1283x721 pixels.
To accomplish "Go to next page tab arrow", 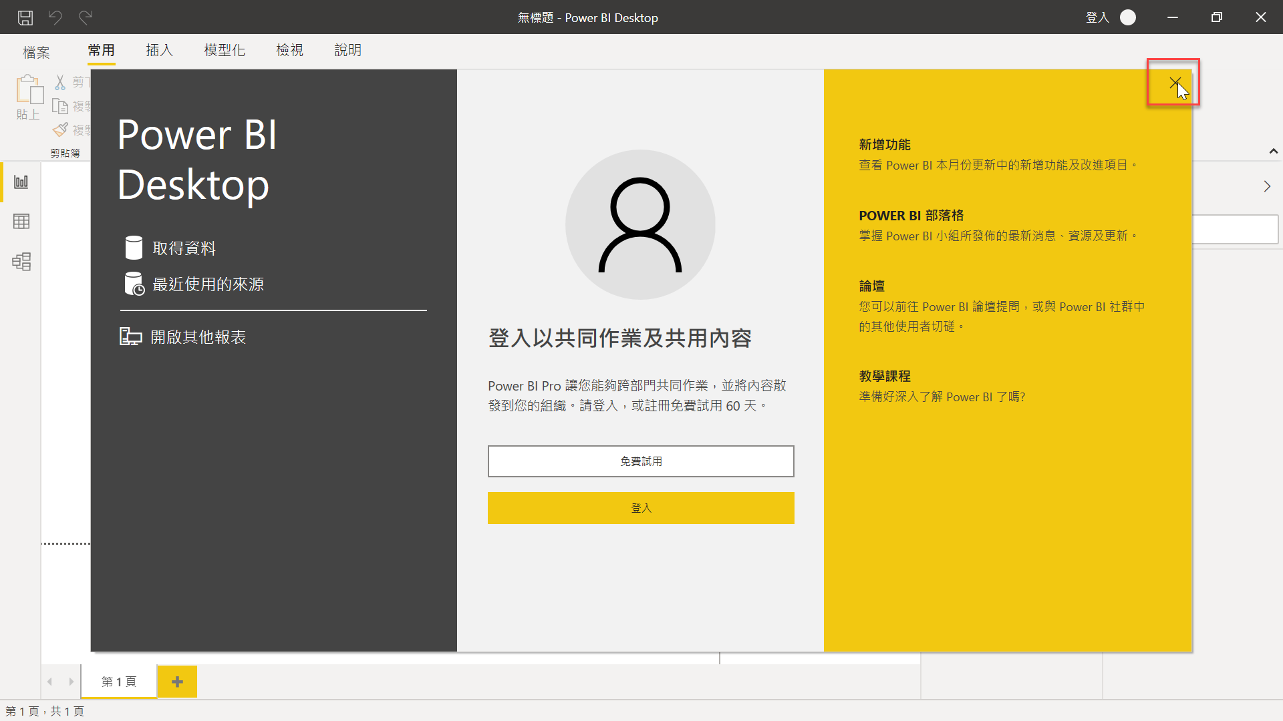I will tap(71, 682).
